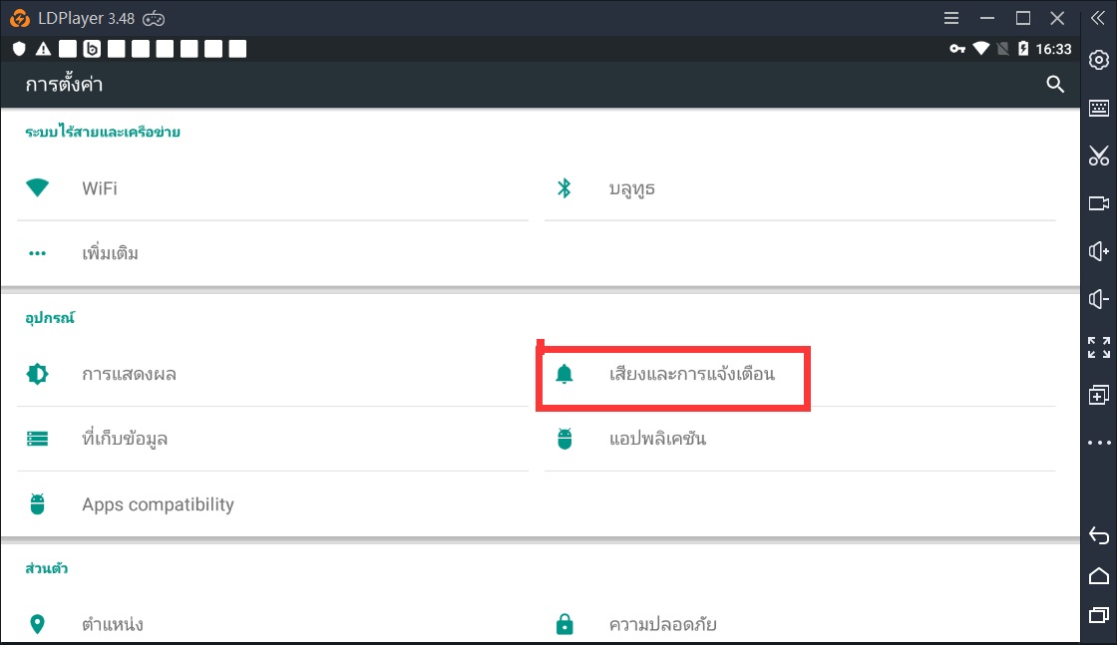Search settings with the magnifier icon
Viewport: 1117px width, 645px height.
point(1055,85)
